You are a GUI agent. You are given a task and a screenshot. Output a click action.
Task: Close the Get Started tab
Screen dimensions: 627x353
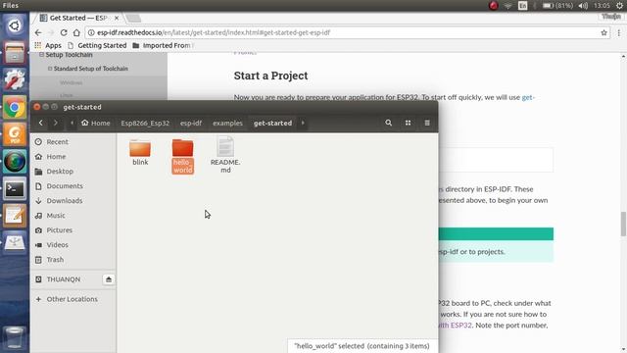117,18
